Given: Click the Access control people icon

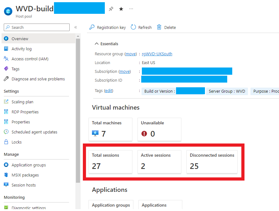Looking at the screenshot, I should 6,59.
